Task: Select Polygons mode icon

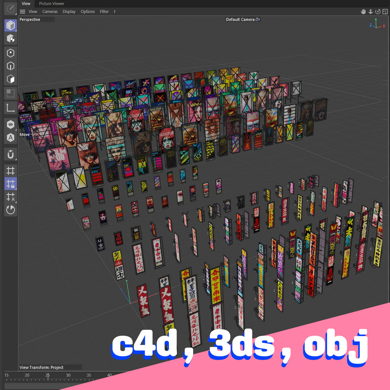Action: pos(10,79)
